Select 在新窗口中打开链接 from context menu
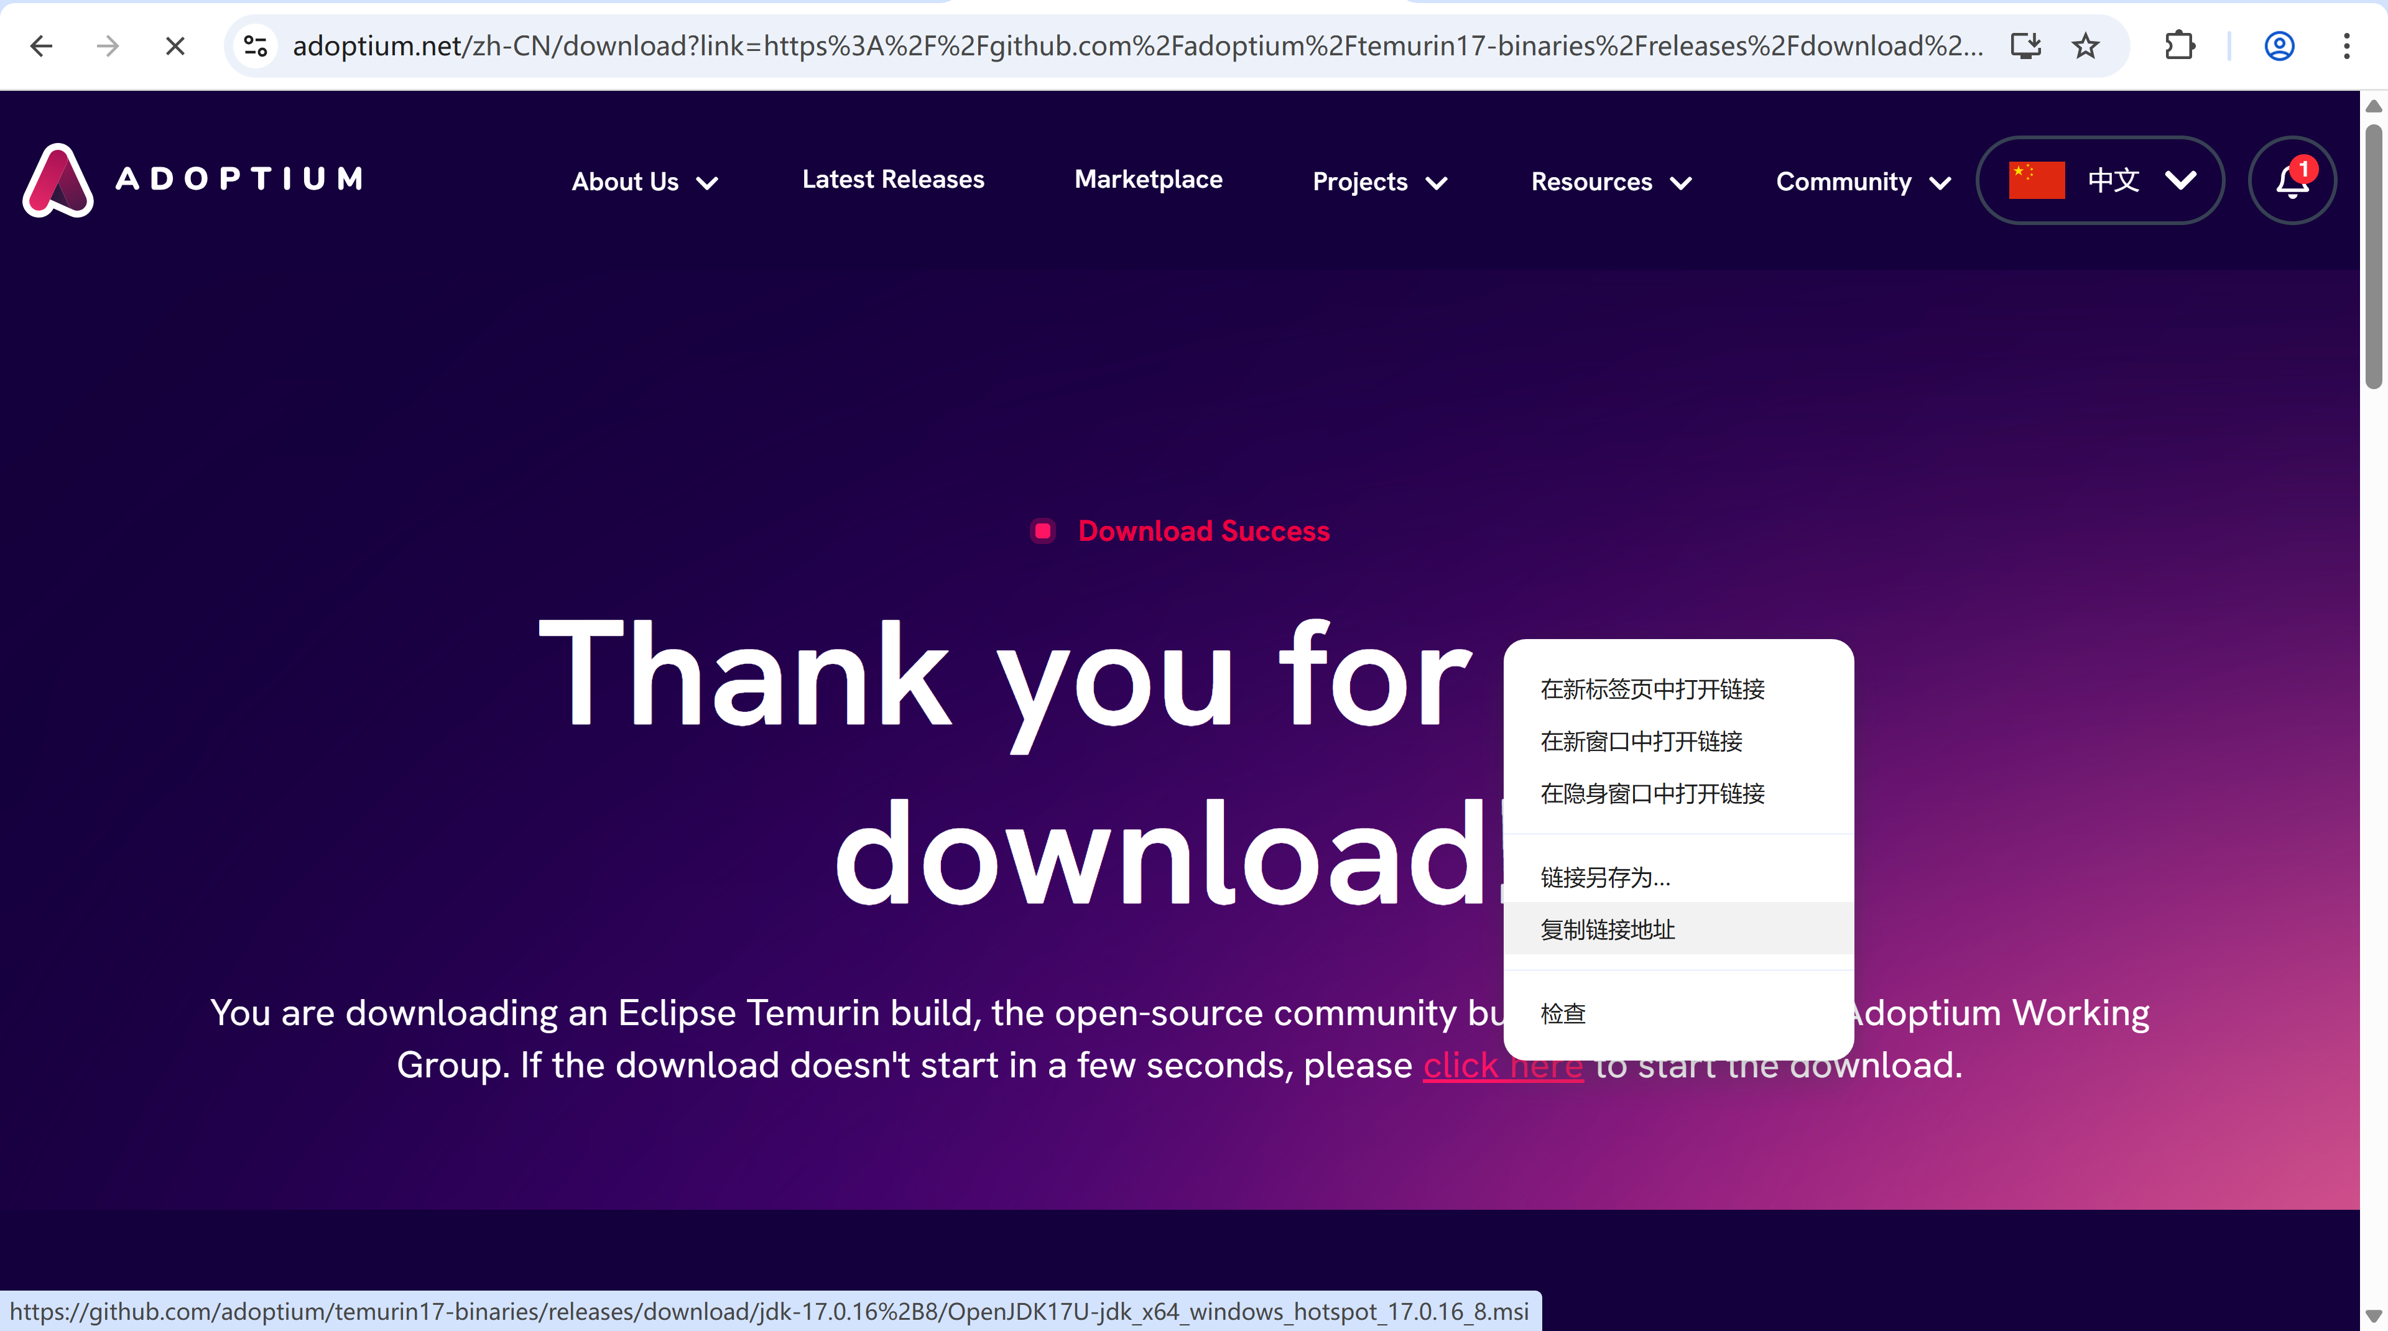Viewport: 2388px width, 1331px height. (1678, 742)
